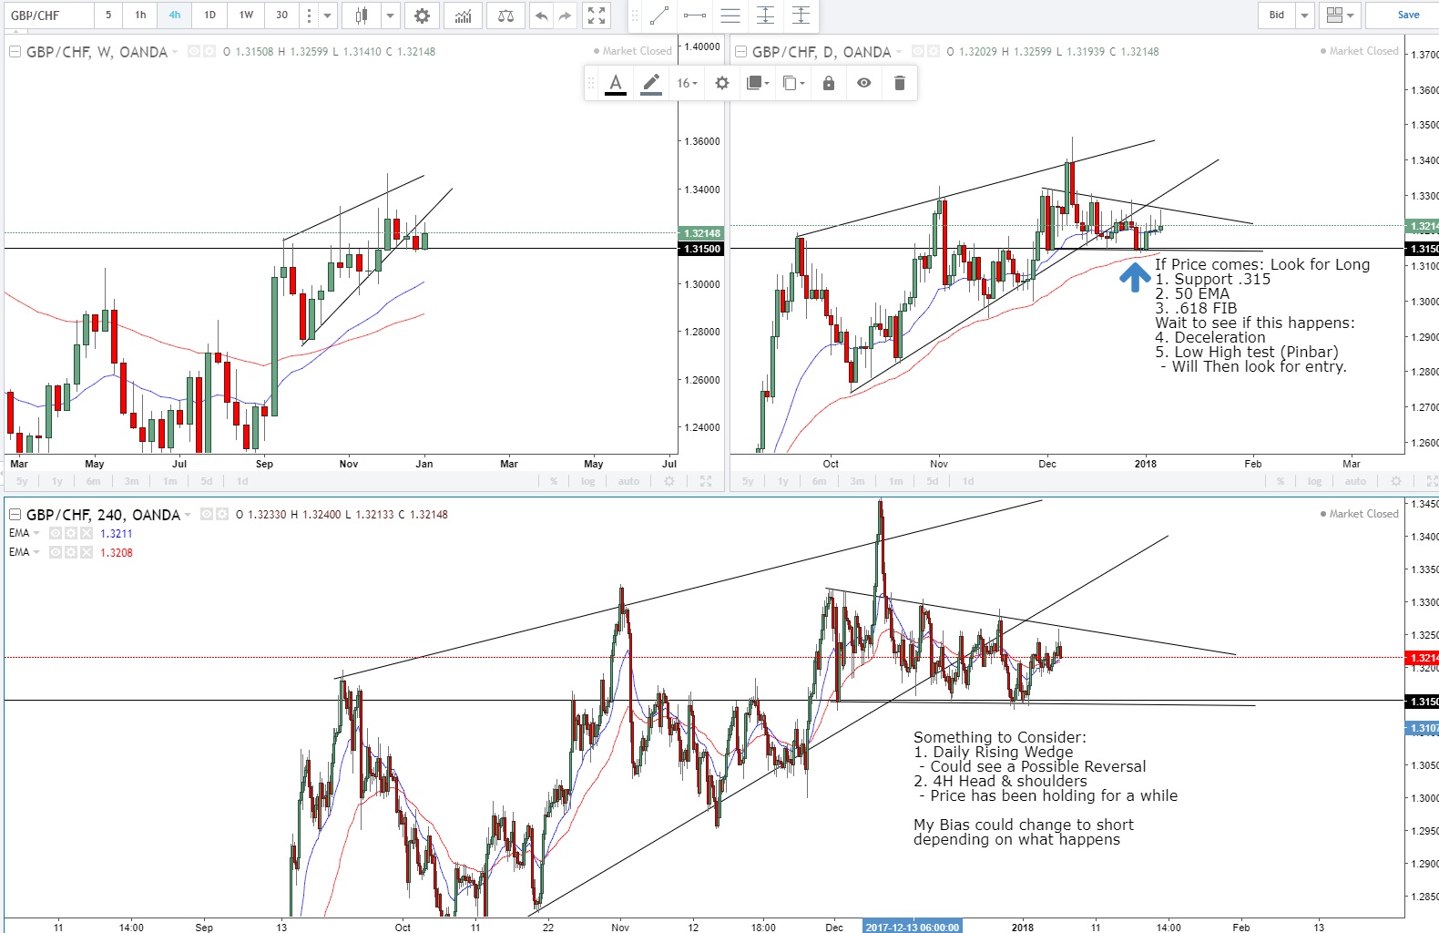This screenshot has width=1439, height=933.
Task: Toggle auto scale on weekly chart
Action: [x=628, y=481]
